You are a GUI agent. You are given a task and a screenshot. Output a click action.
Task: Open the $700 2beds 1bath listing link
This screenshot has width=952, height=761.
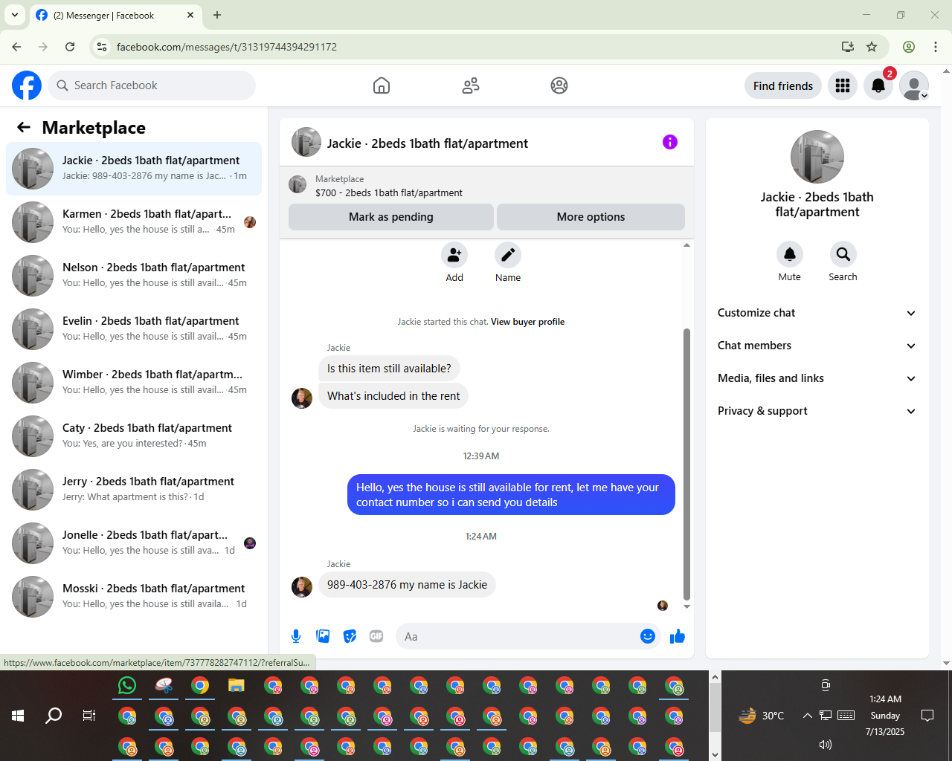pyautogui.click(x=389, y=192)
